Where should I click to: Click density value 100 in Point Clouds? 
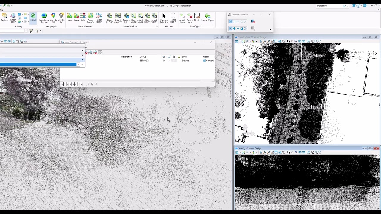pyautogui.click(x=164, y=61)
